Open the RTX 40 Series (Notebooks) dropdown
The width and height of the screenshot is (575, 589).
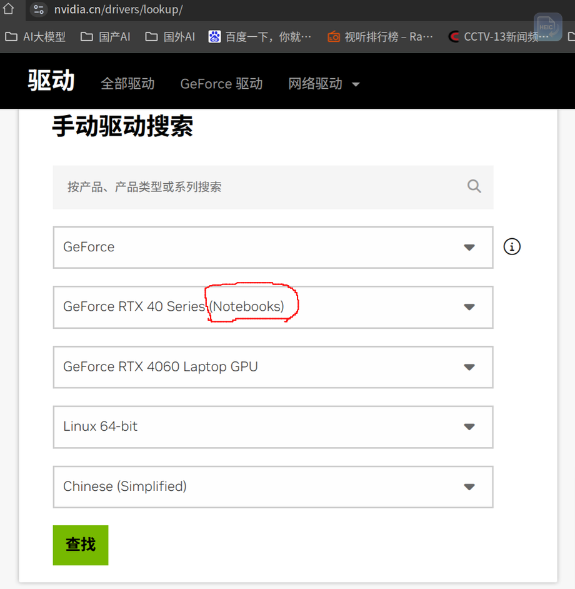point(273,307)
